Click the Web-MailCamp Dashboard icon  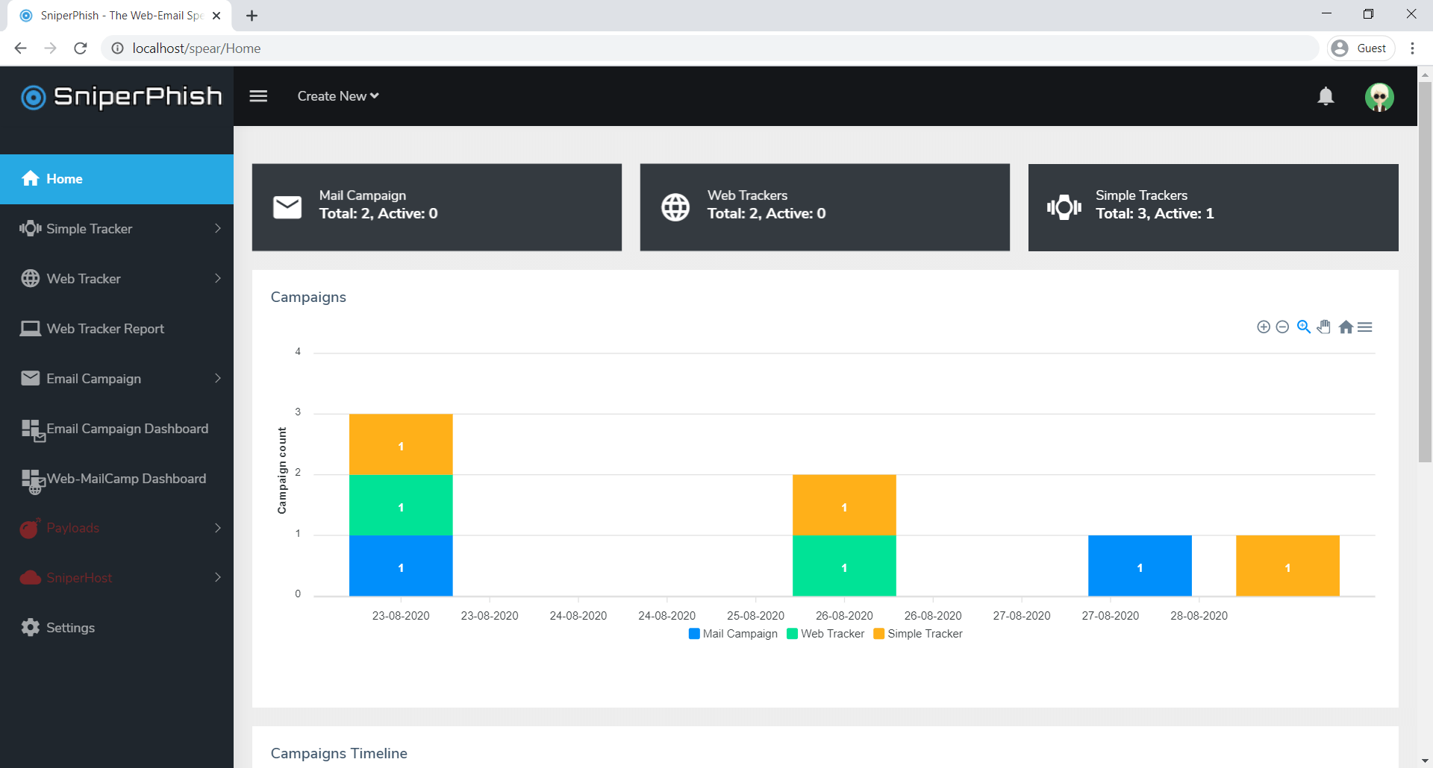coord(34,481)
